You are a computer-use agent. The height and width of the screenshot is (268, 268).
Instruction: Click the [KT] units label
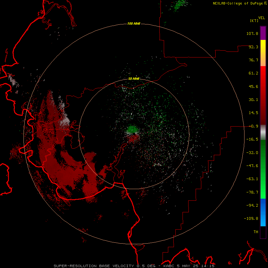[x=254, y=21]
